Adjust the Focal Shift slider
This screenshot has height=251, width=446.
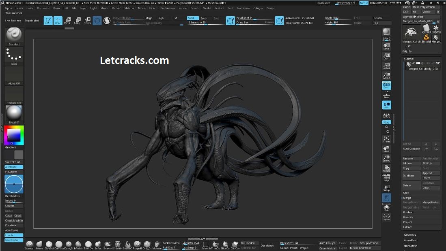point(254,18)
